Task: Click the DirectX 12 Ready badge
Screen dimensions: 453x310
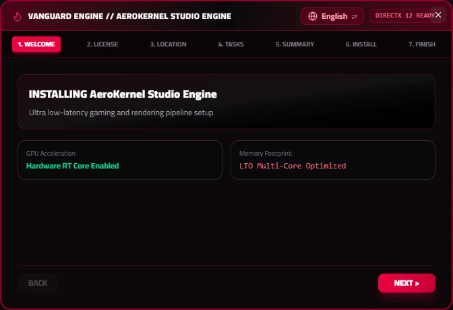Action: pyautogui.click(x=404, y=15)
